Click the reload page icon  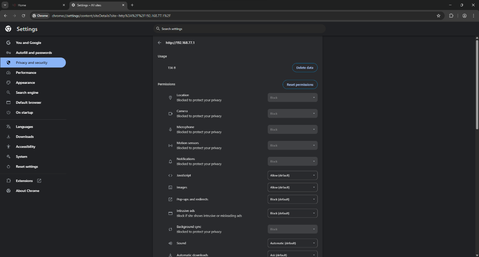click(x=24, y=16)
